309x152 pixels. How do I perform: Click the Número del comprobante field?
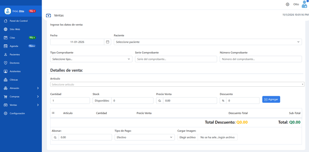261,59
